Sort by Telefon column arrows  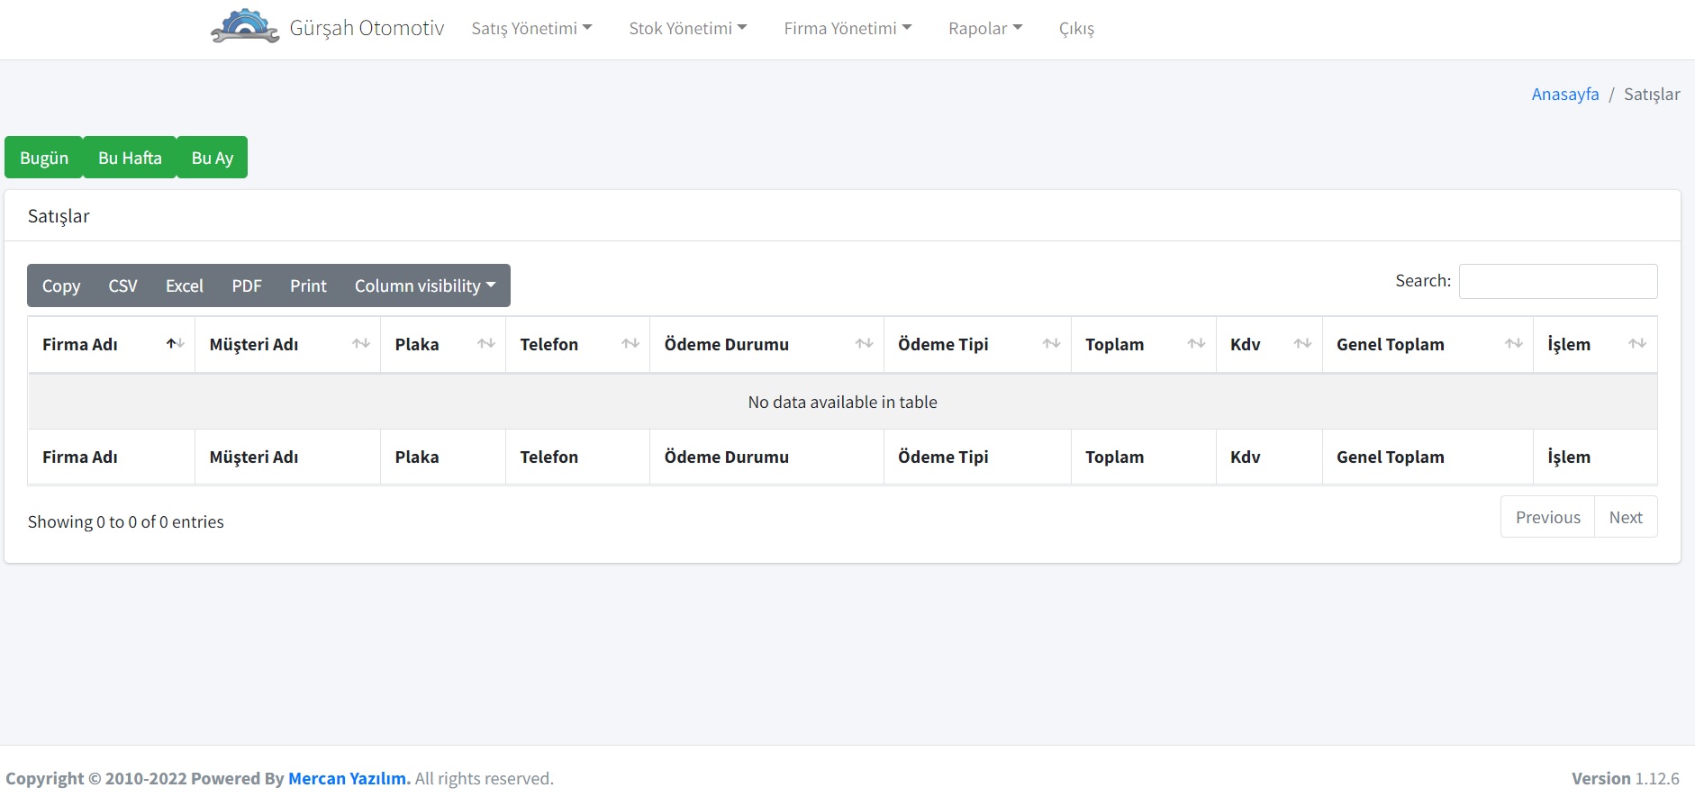[x=630, y=344]
